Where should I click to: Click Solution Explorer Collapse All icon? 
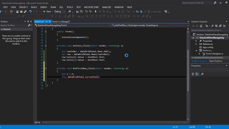point(220,26)
